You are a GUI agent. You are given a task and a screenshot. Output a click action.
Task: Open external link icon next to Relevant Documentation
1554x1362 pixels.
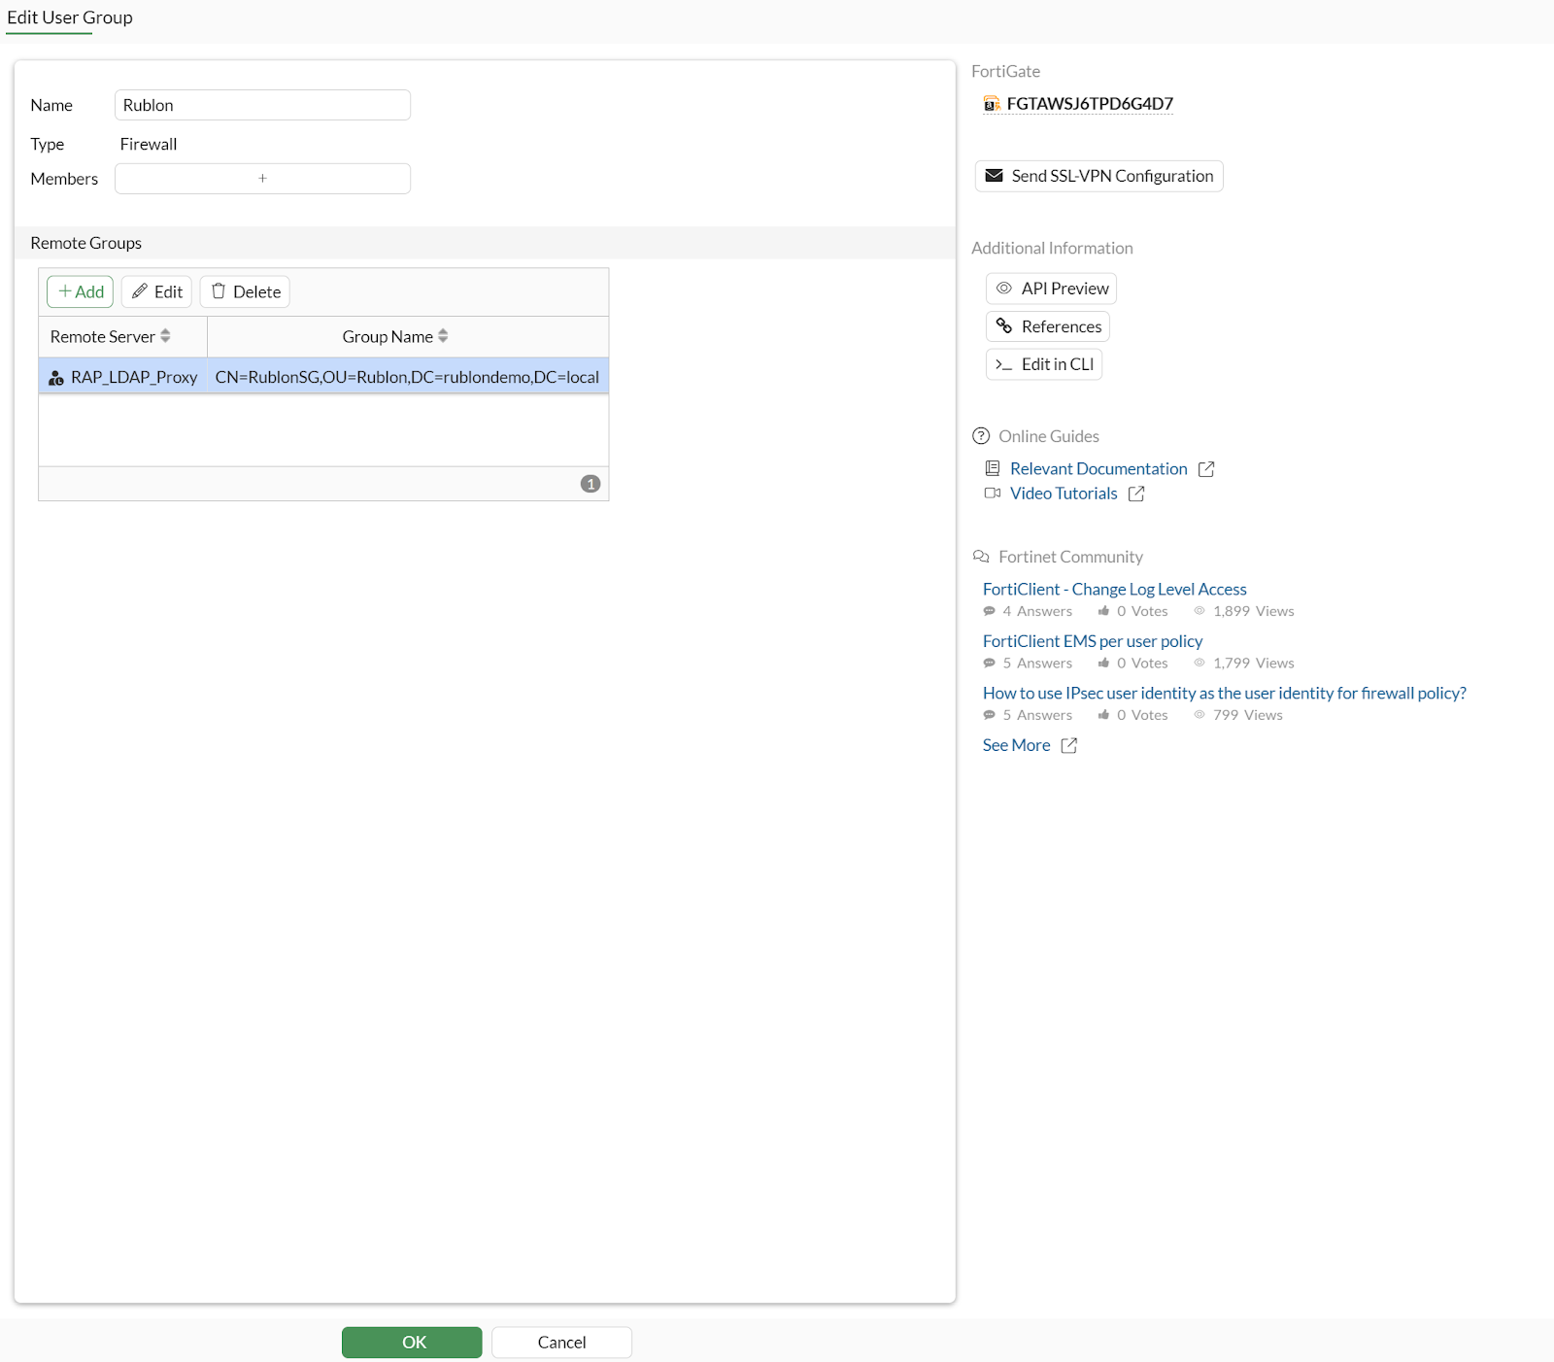tap(1206, 469)
